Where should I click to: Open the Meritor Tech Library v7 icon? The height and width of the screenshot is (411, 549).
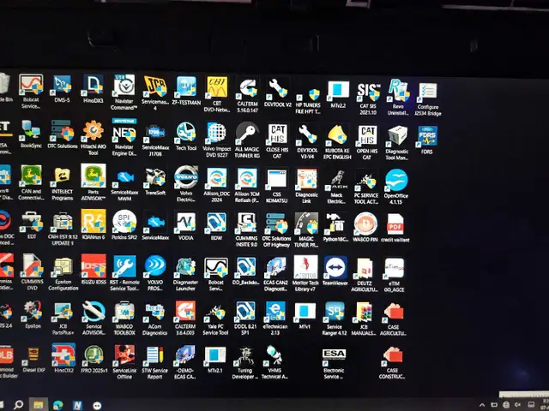tap(305, 267)
